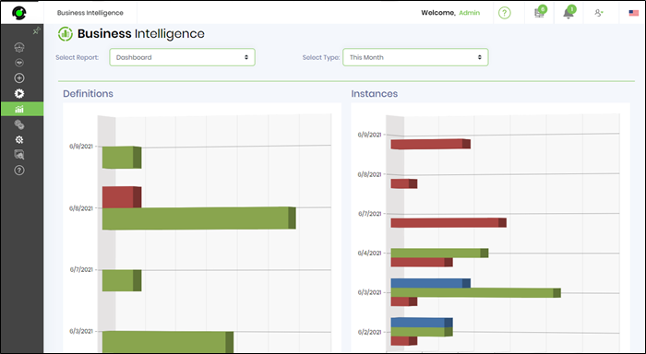Click the 6/3/2021 label in Instances chart

pyautogui.click(x=369, y=292)
